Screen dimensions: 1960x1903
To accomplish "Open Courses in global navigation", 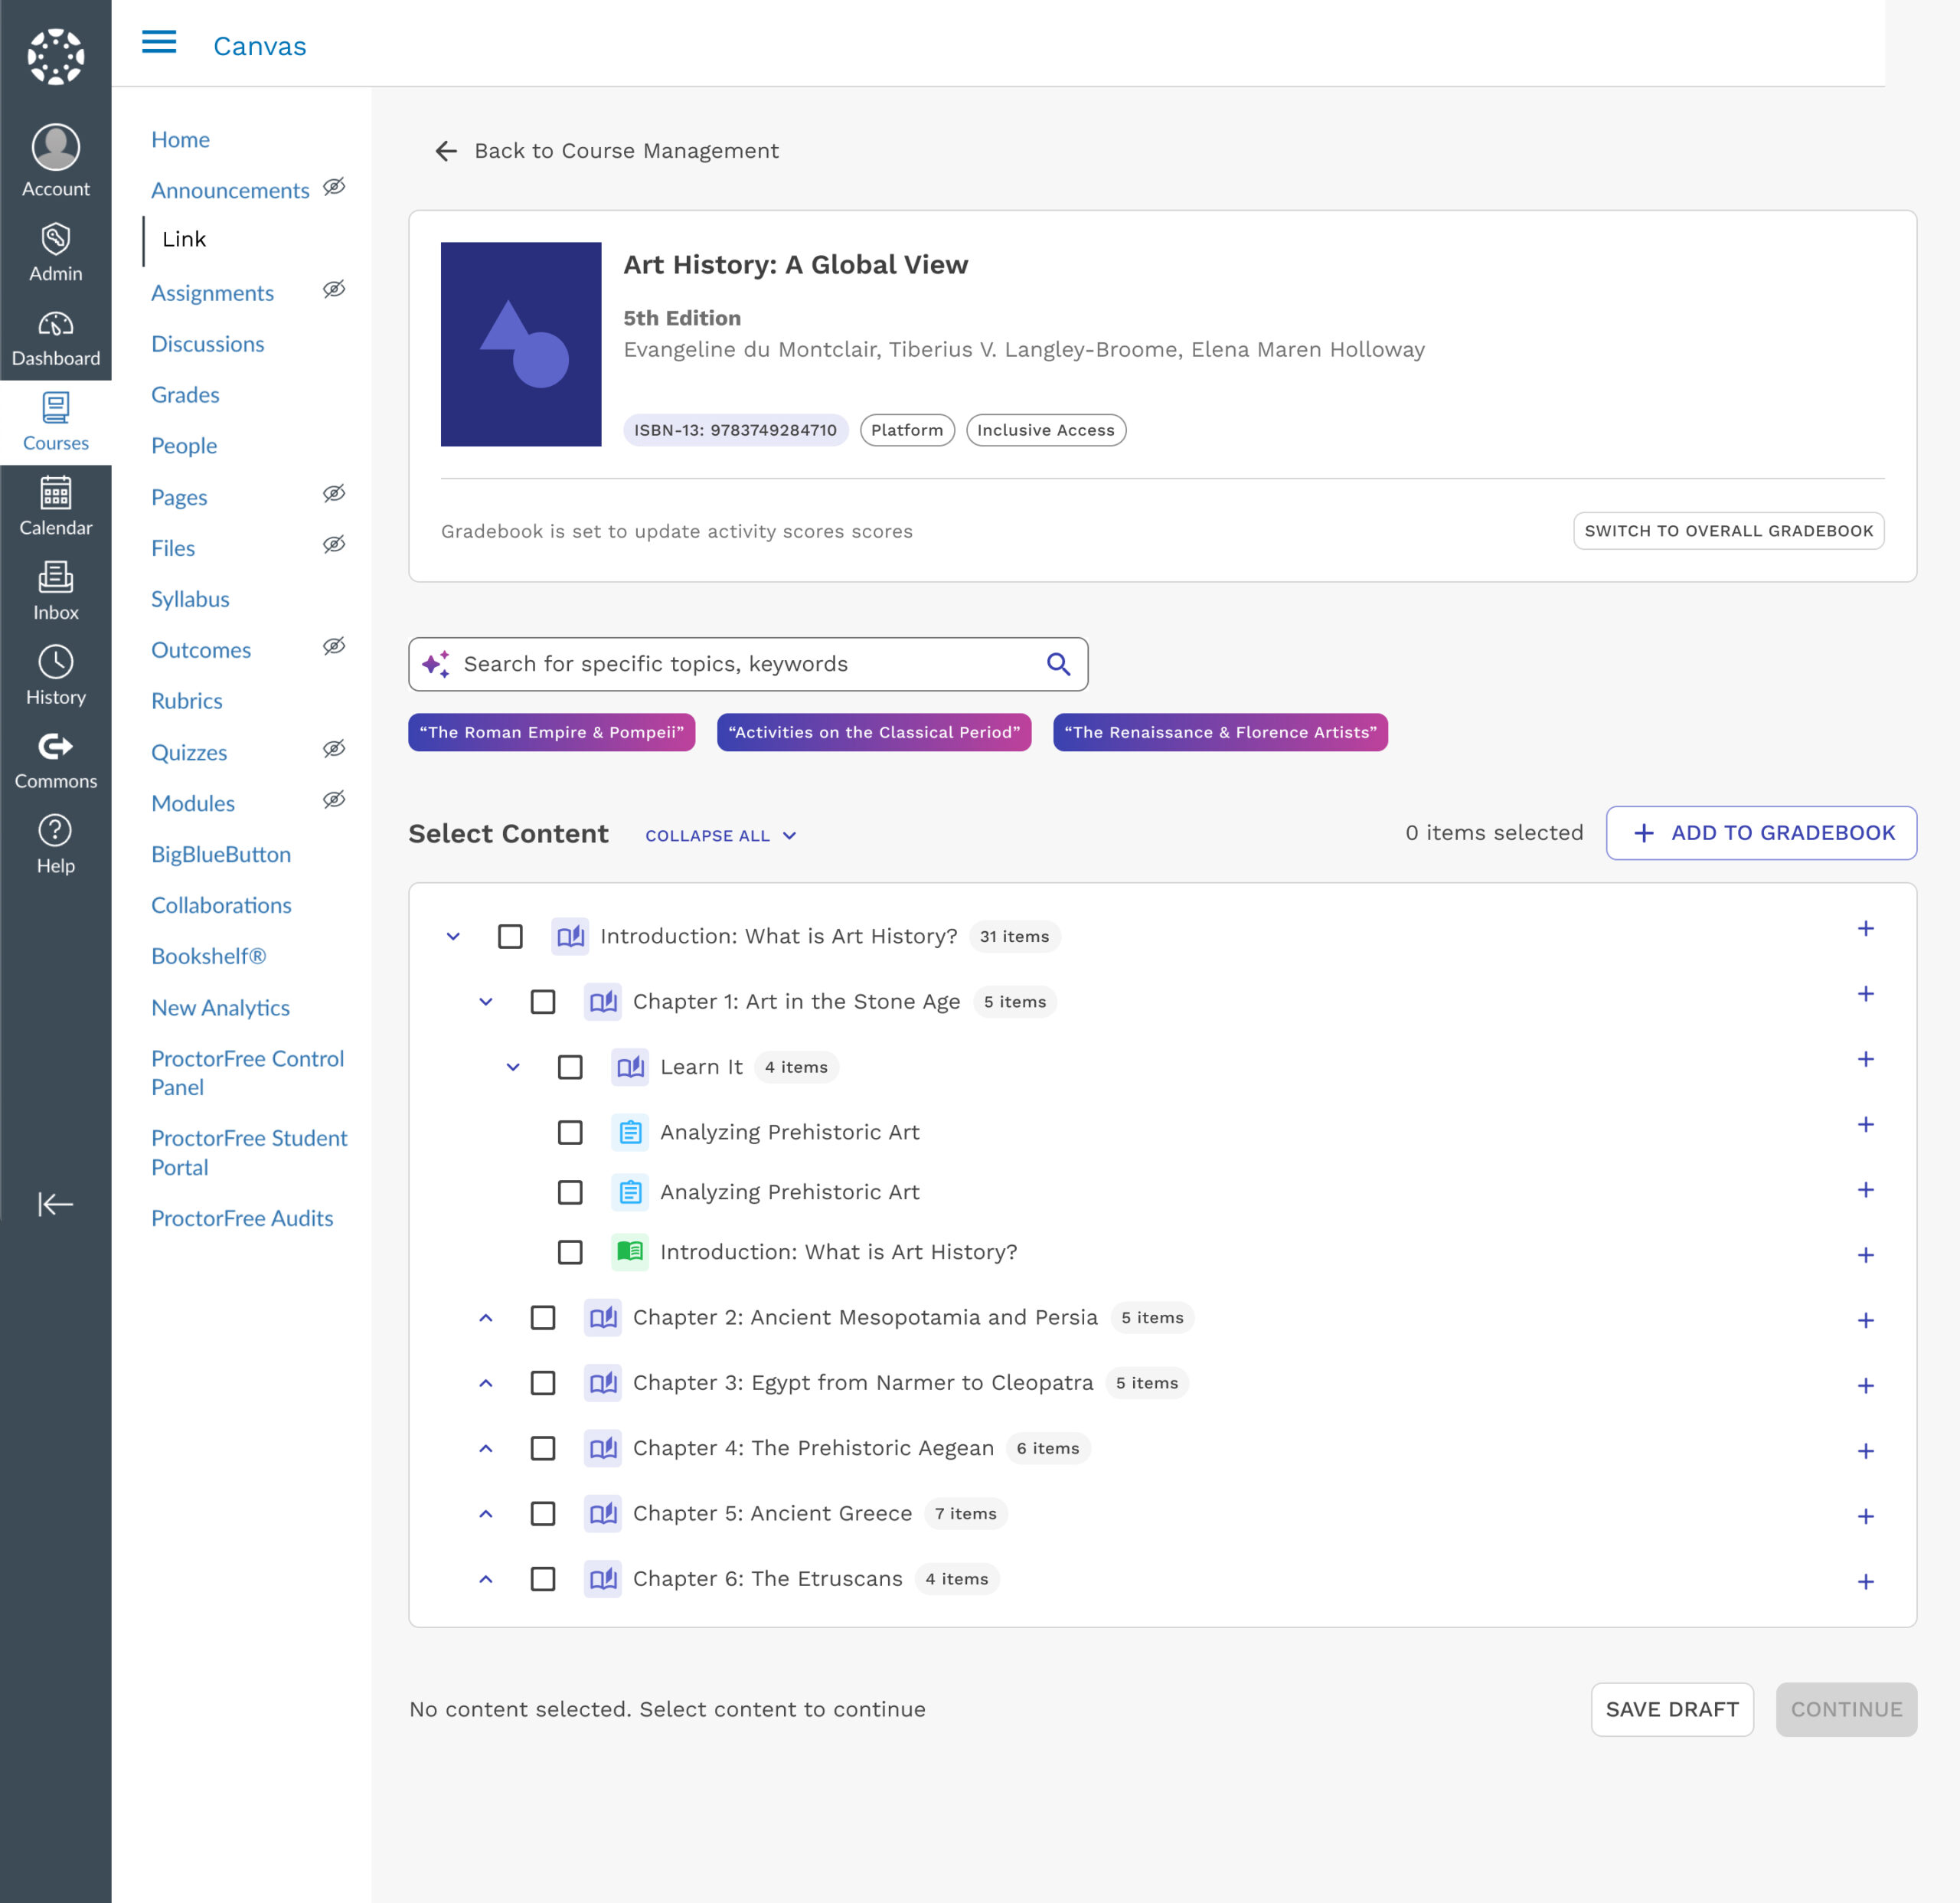I will (x=56, y=422).
